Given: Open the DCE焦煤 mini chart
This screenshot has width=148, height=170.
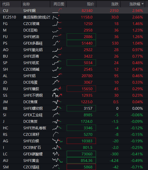Looking at the screenshot, I should click(x=57, y=102).
